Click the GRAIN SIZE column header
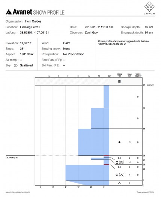Image resolution: width=161 pixels, height=197 pixels. (130, 75)
